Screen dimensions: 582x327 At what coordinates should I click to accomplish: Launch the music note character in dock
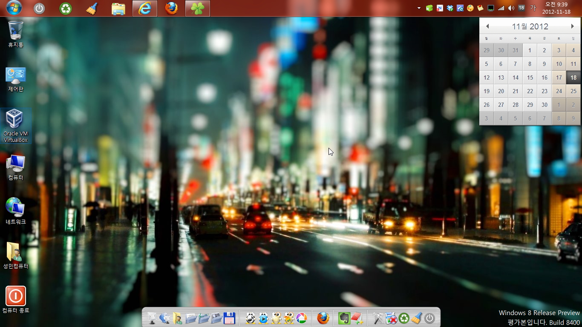click(x=251, y=318)
